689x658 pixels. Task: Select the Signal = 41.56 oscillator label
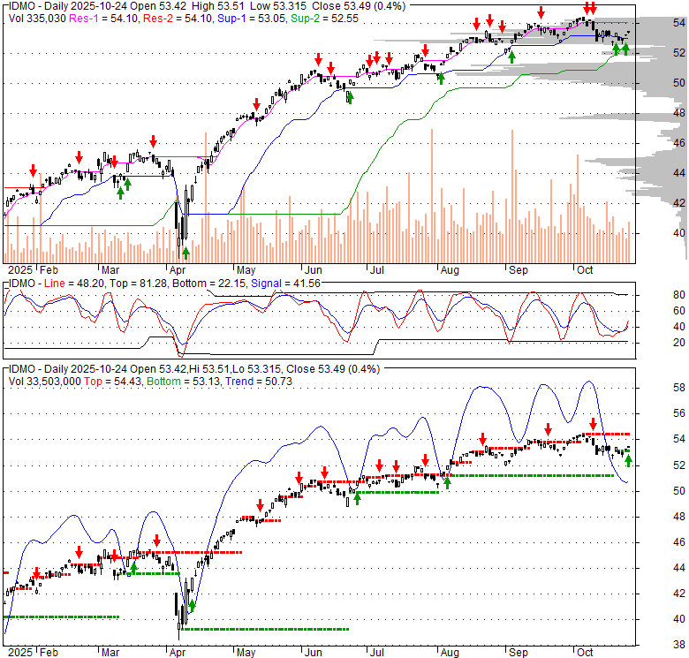[x=285, y=284]
